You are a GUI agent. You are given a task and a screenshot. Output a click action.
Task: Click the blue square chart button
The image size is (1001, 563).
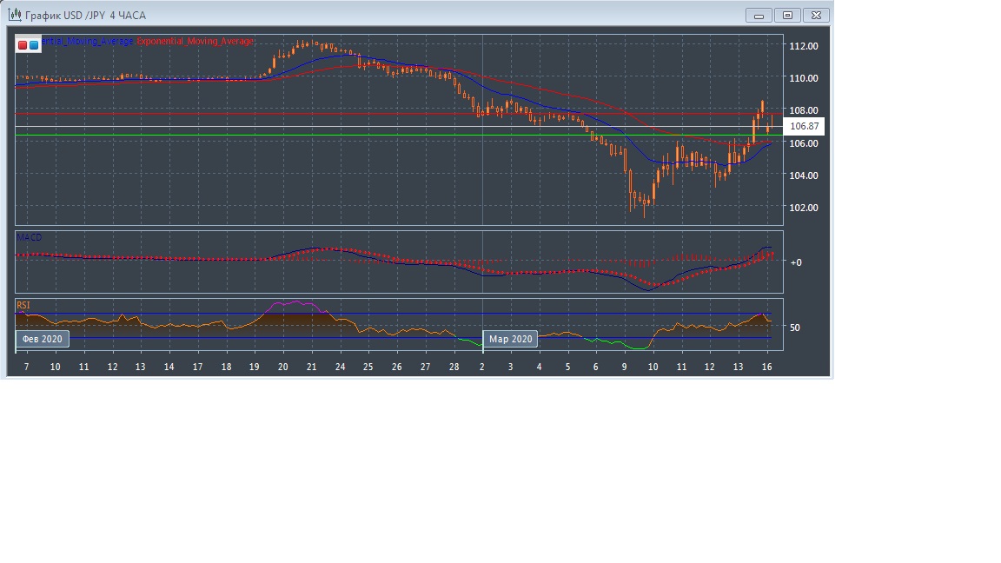[34, 44]
